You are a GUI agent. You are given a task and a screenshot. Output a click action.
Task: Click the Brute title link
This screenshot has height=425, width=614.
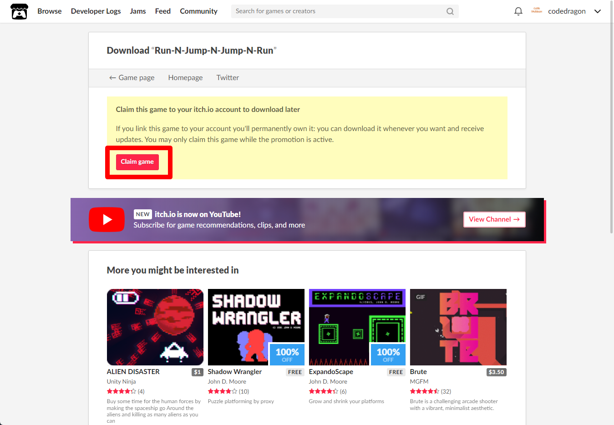pos(418,372)
